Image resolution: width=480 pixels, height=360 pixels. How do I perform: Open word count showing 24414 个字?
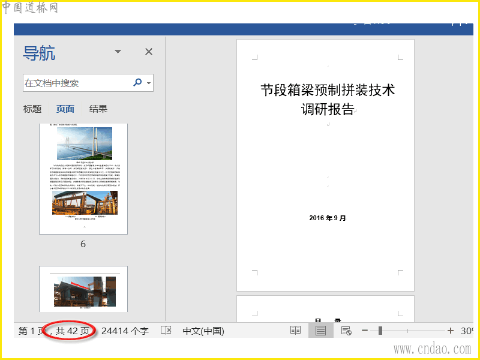[125, 331]
